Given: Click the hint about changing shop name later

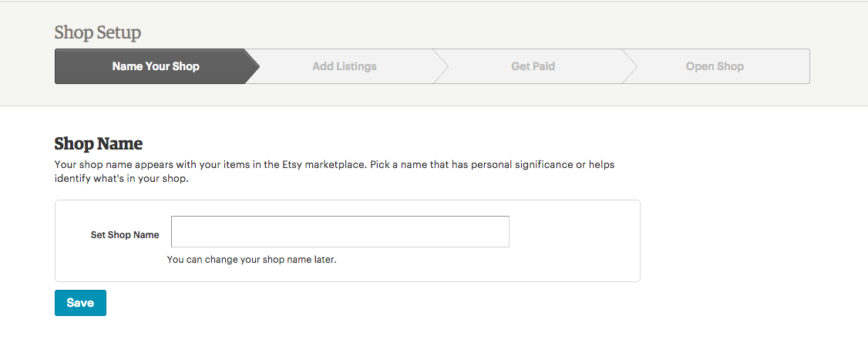Looking at the screenshot, I should tap(252, 260).
